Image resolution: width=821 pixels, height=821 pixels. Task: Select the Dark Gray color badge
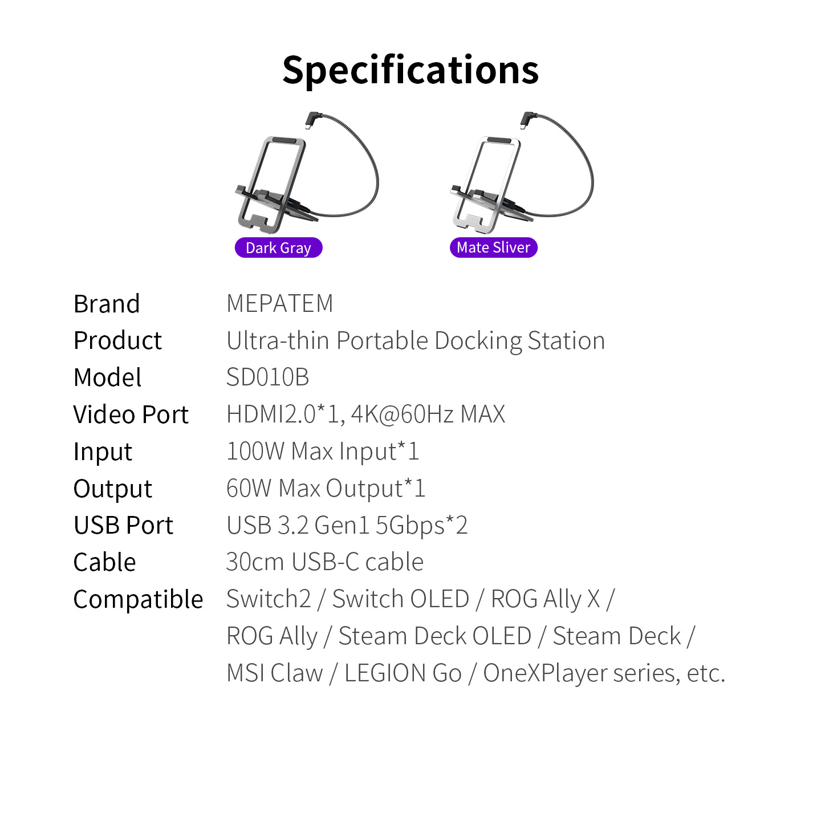[x=278, y=248]
